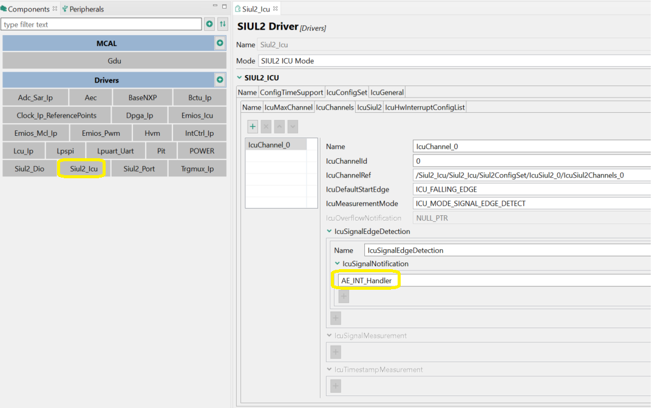Click the X icon to remove the channel
This screenshot has width=652, height=408.
pos(266,126)
